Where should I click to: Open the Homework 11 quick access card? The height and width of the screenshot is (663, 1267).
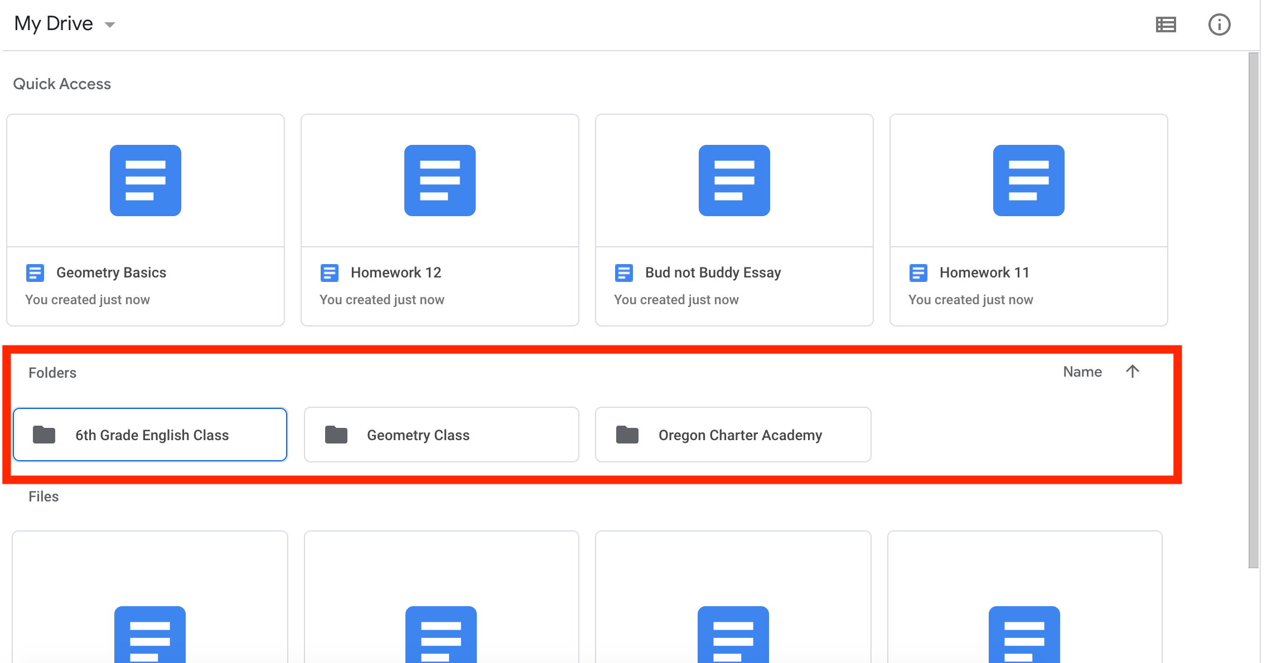pos(1029,220)
